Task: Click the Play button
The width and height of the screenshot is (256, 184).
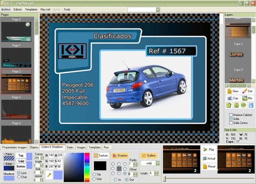Action: pos(209,150)
